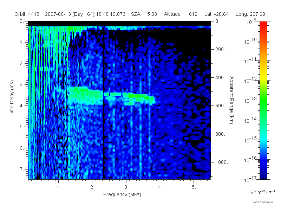Click the 'Lat: -20.64' text
The image size is (281, 211).
[x=216, y=14]
